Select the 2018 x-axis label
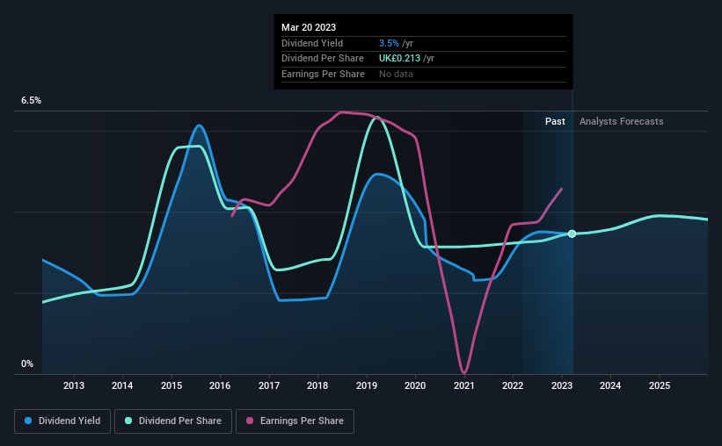 (x=317, y=385)
